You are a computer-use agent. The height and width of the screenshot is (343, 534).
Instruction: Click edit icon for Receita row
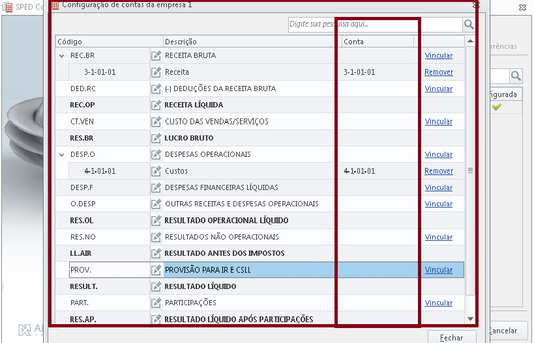[x=156, y=72]
